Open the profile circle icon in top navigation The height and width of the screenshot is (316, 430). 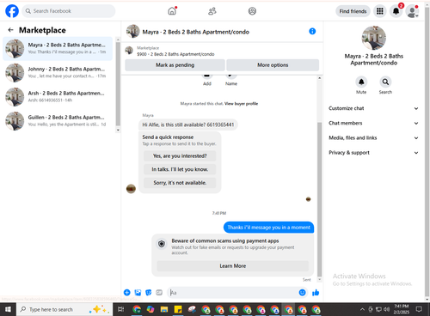point(252,11)
